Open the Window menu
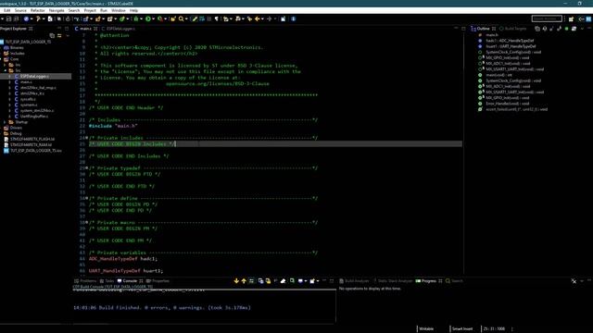 click(119, 10)
